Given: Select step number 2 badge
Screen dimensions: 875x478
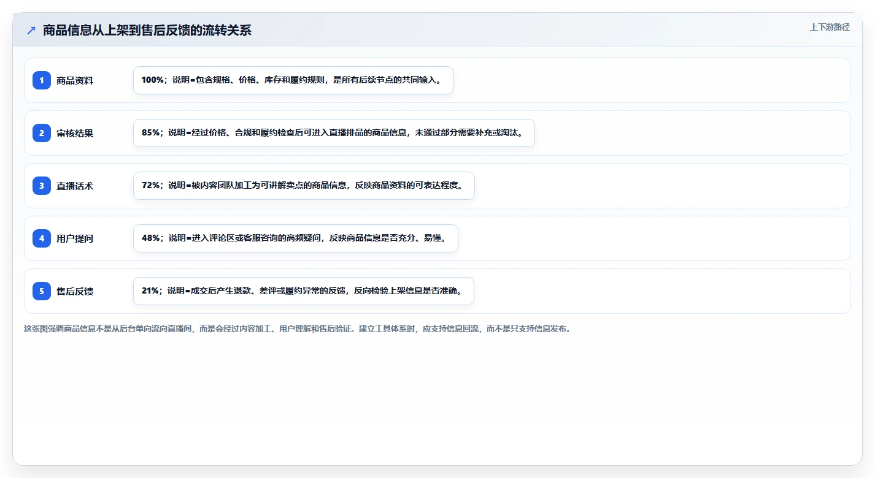Looking at the screenshot, I should (x=42, y=133).
